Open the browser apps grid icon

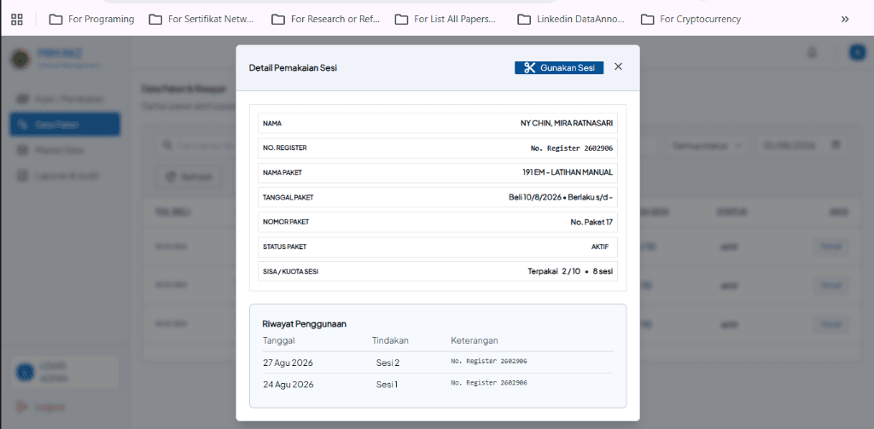(x=17, y=20)
